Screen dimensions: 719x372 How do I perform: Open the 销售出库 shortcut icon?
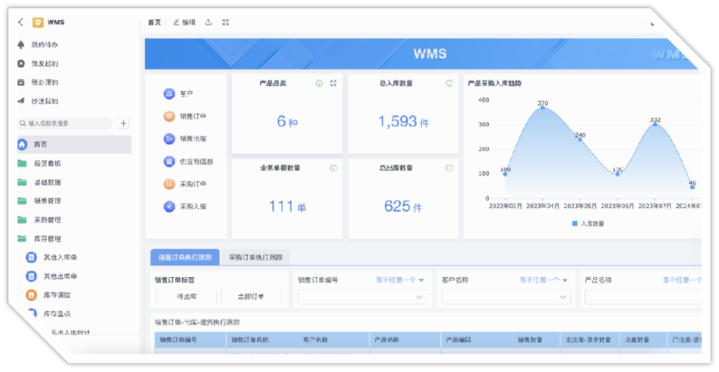tap(169, 139)
